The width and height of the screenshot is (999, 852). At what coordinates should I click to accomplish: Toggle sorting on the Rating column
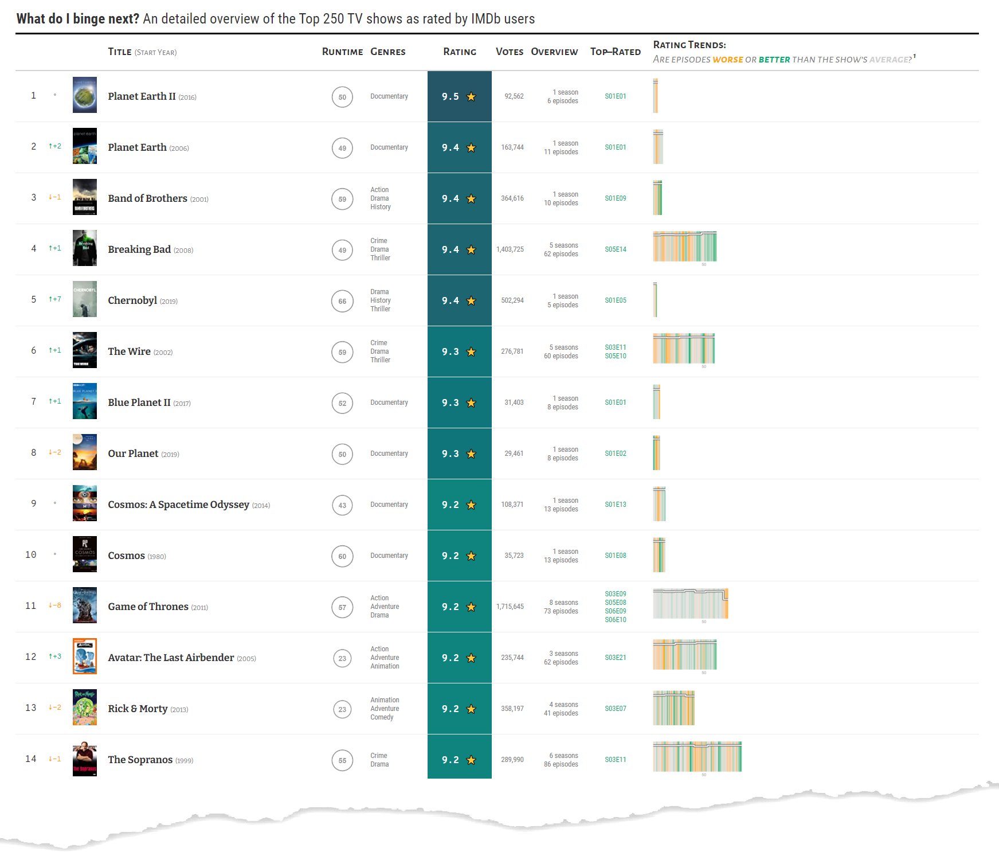click(459, 52)
